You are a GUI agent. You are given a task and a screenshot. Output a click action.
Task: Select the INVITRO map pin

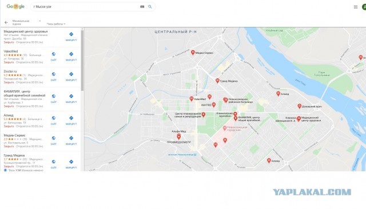[x=213, y=104]
